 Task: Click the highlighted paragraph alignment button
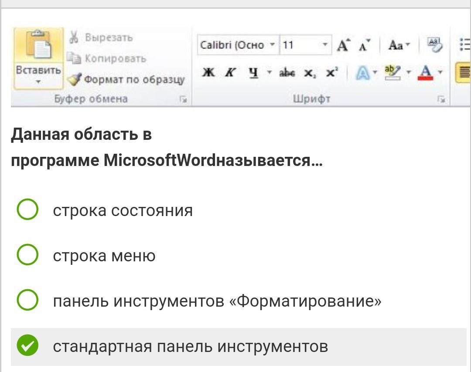point(464,72)
